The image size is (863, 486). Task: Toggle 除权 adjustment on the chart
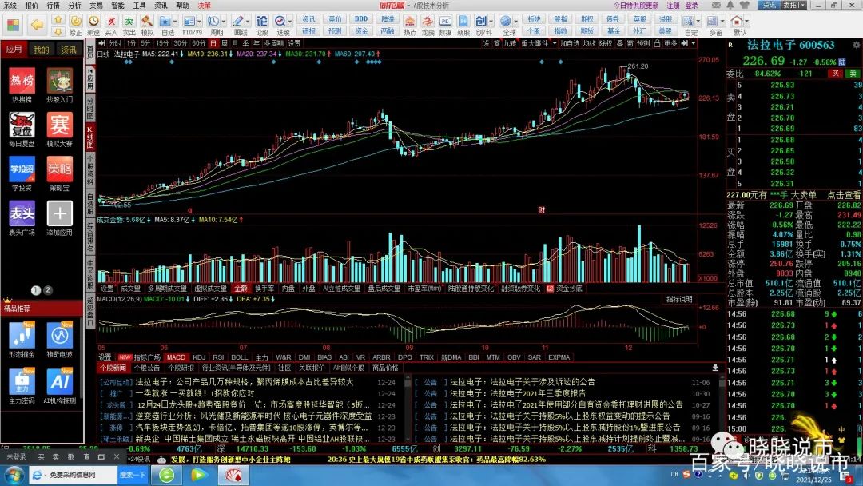606,43
